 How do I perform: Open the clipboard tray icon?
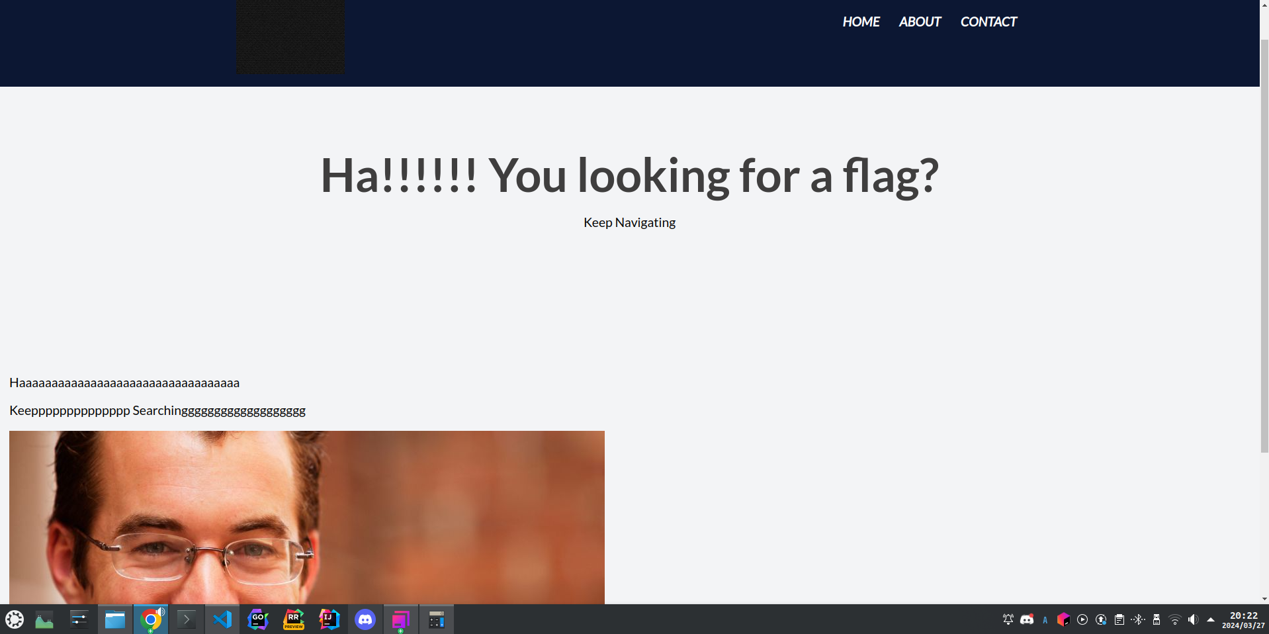(1119, 619)
